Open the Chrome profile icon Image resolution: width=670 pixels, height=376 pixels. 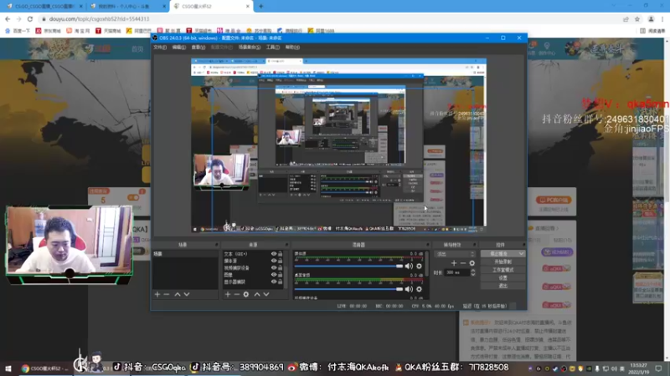651,18
